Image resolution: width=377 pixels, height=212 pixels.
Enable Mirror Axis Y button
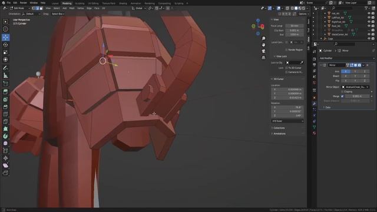(x=355, y=71)
